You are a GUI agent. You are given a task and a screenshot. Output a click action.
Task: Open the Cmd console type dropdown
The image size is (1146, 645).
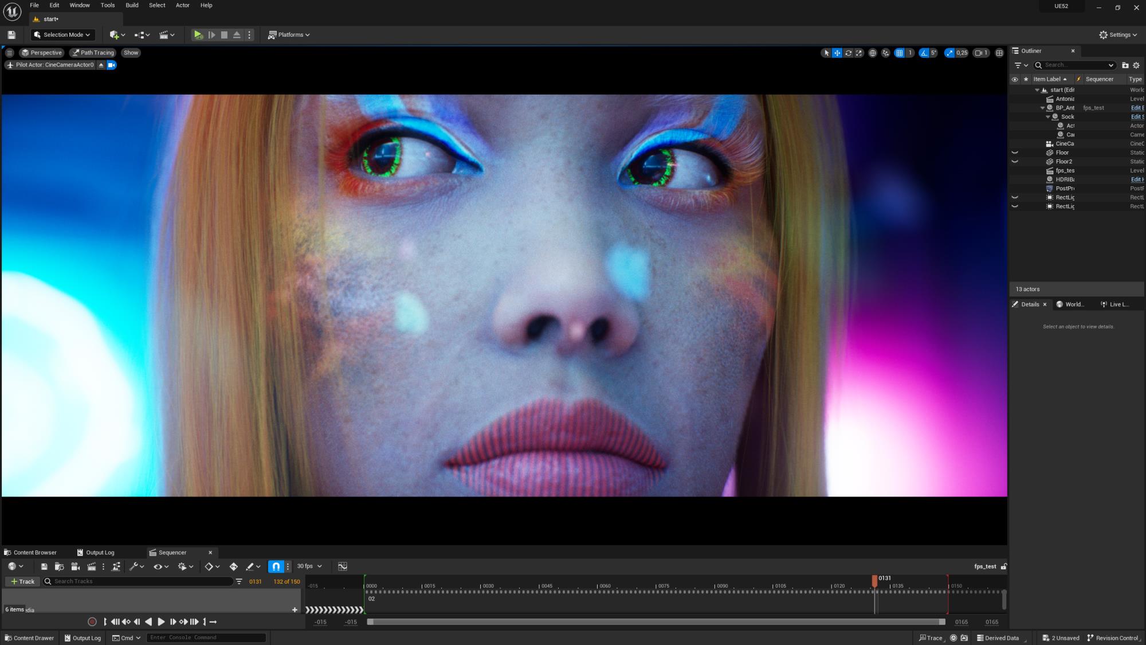pyautogui.click(x=127, y=638)
